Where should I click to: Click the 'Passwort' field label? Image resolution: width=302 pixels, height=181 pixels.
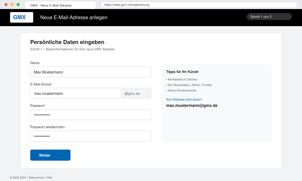point(37,106)
